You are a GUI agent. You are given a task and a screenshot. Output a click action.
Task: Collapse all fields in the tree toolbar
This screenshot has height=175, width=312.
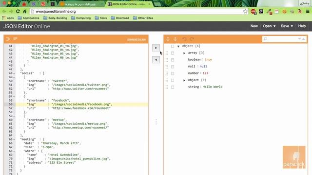coord(175,39)
